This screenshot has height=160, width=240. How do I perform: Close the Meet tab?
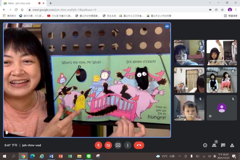click(x=44, y=3)
